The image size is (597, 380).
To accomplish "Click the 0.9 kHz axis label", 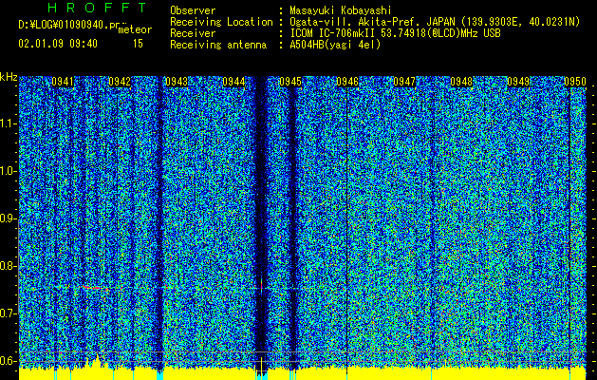I will click(x=8, y=218).
